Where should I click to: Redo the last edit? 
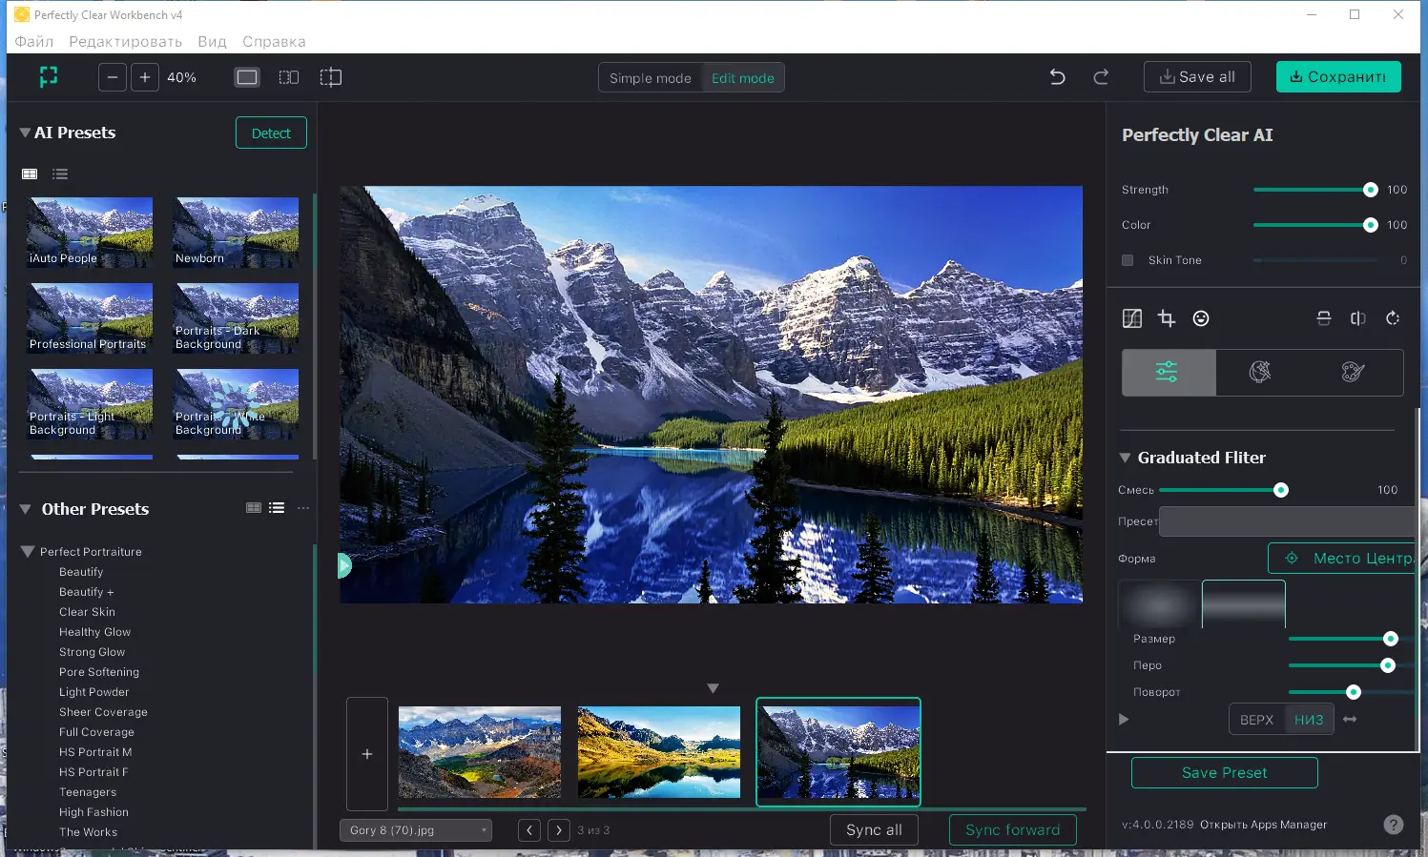click(1101, 77)
